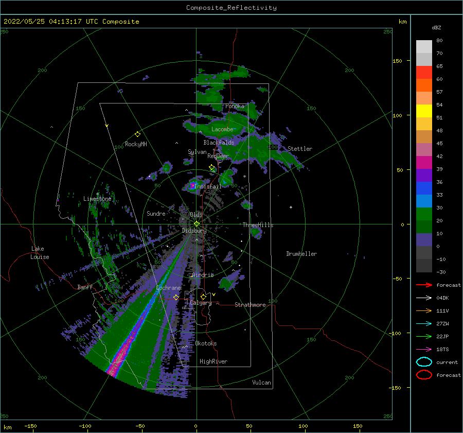Click the Sundre town label
463x433 pixels.
point(156,213)
